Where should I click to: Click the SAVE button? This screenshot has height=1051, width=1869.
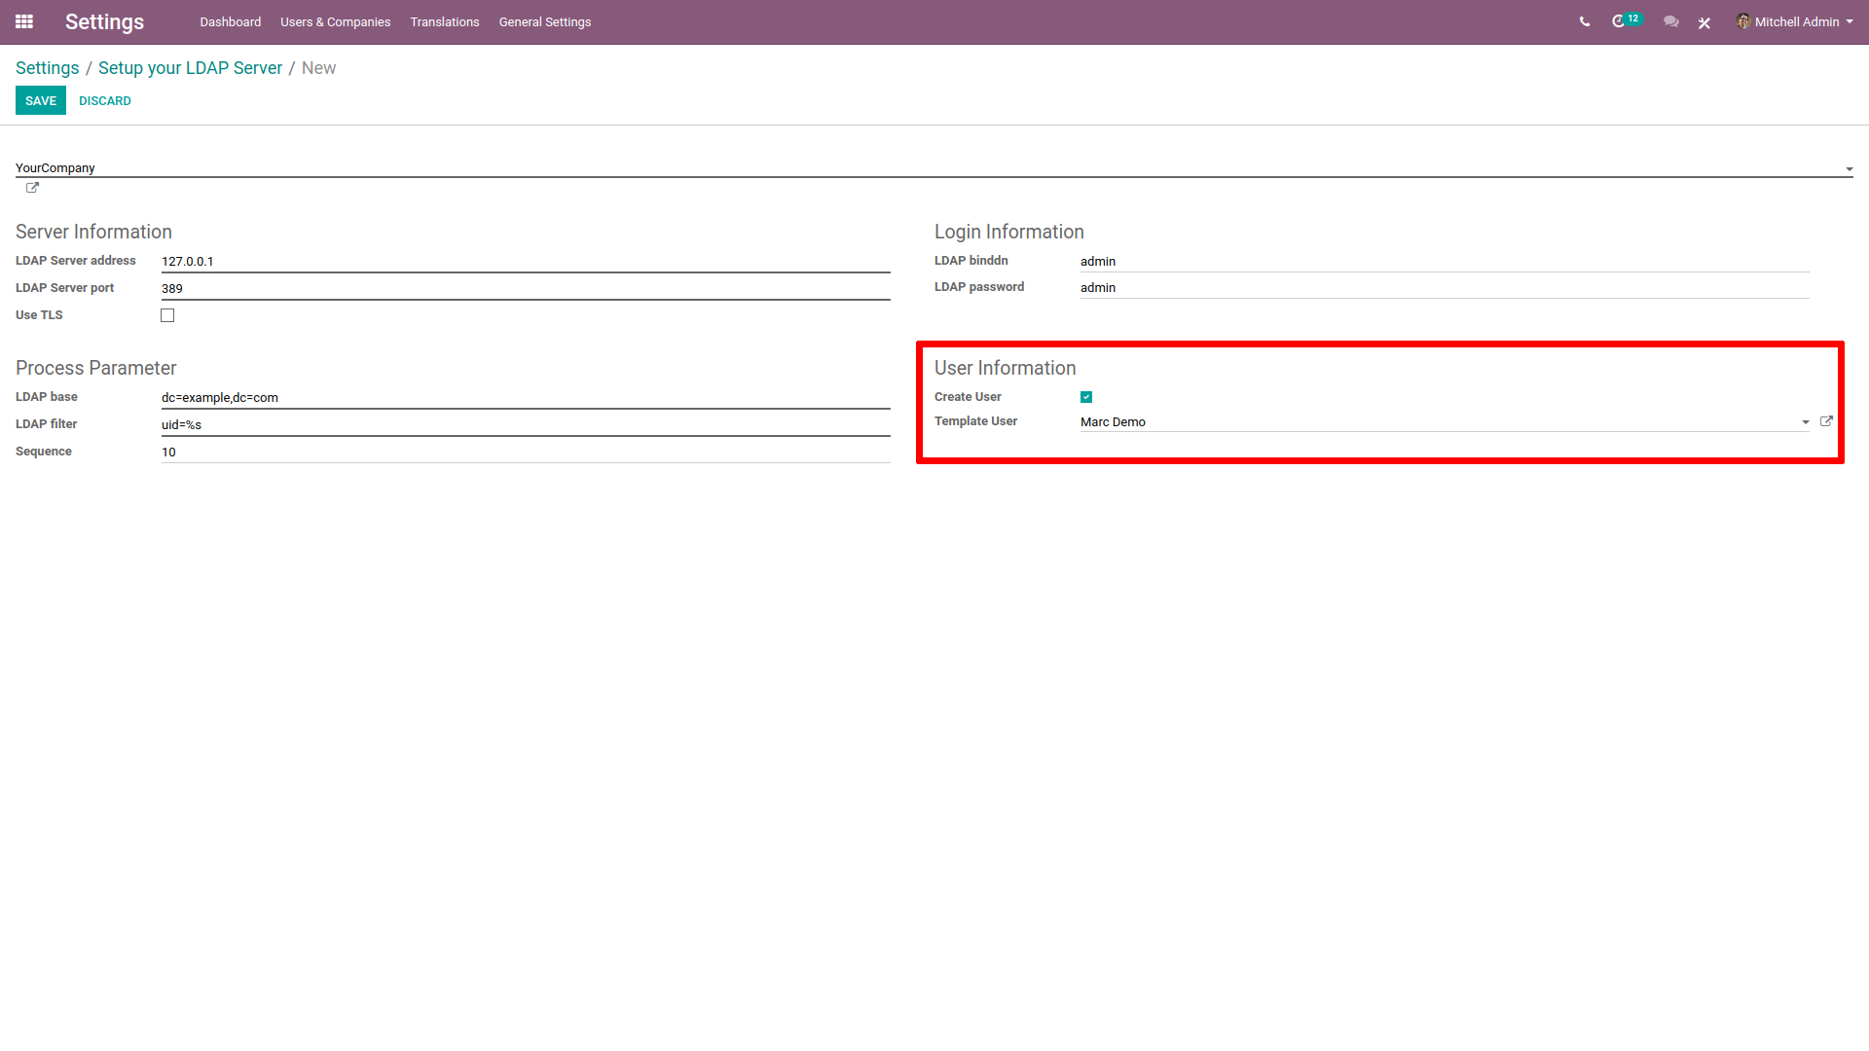pos(40,100)
